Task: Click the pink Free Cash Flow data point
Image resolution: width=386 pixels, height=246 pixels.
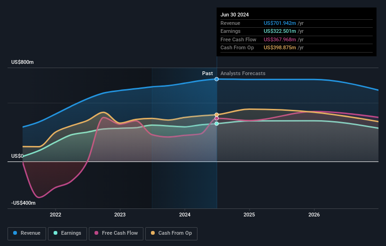Action: [x=217, y=118]
